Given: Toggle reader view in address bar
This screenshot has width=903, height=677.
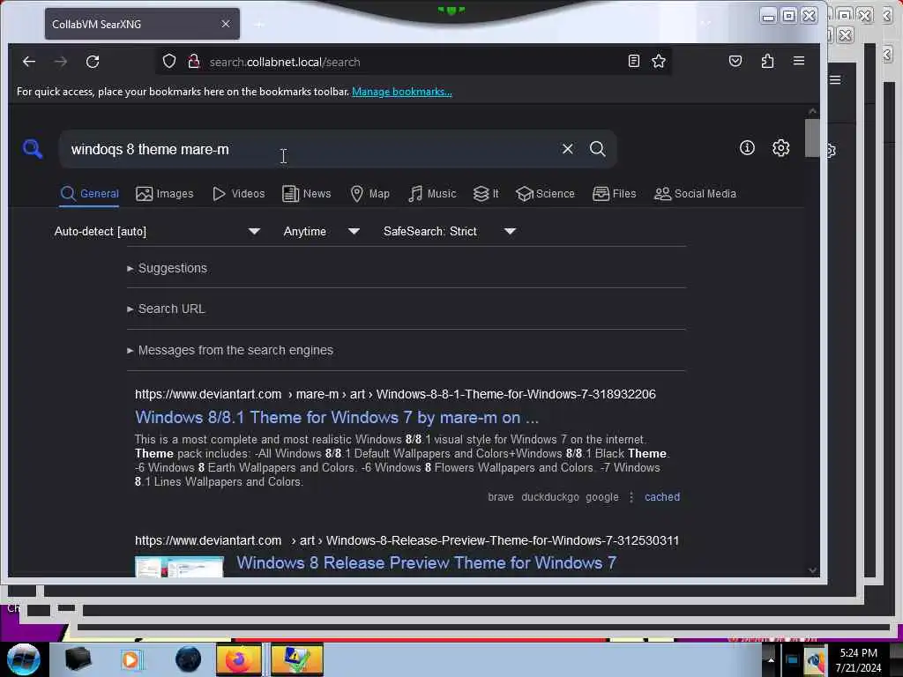Looking at the screenshot, I should click(633, 61).
